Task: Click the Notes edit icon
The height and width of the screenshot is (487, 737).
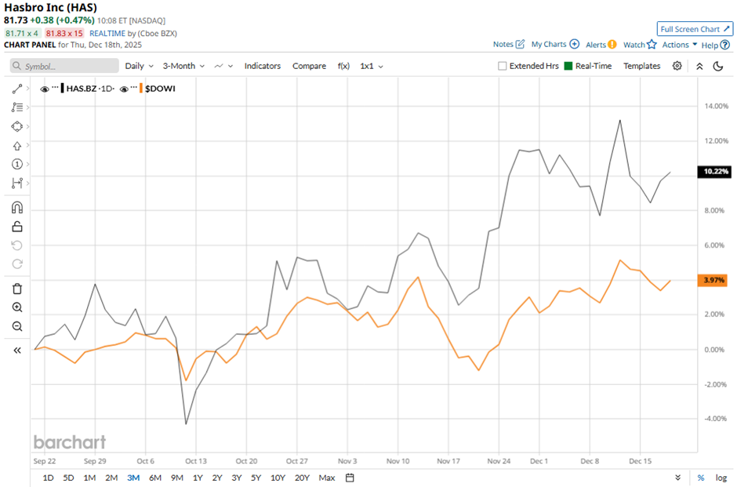Action: click(x=520, y=44)
